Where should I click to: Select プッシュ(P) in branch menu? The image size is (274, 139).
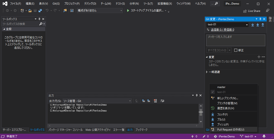click(x=234, y=125)
